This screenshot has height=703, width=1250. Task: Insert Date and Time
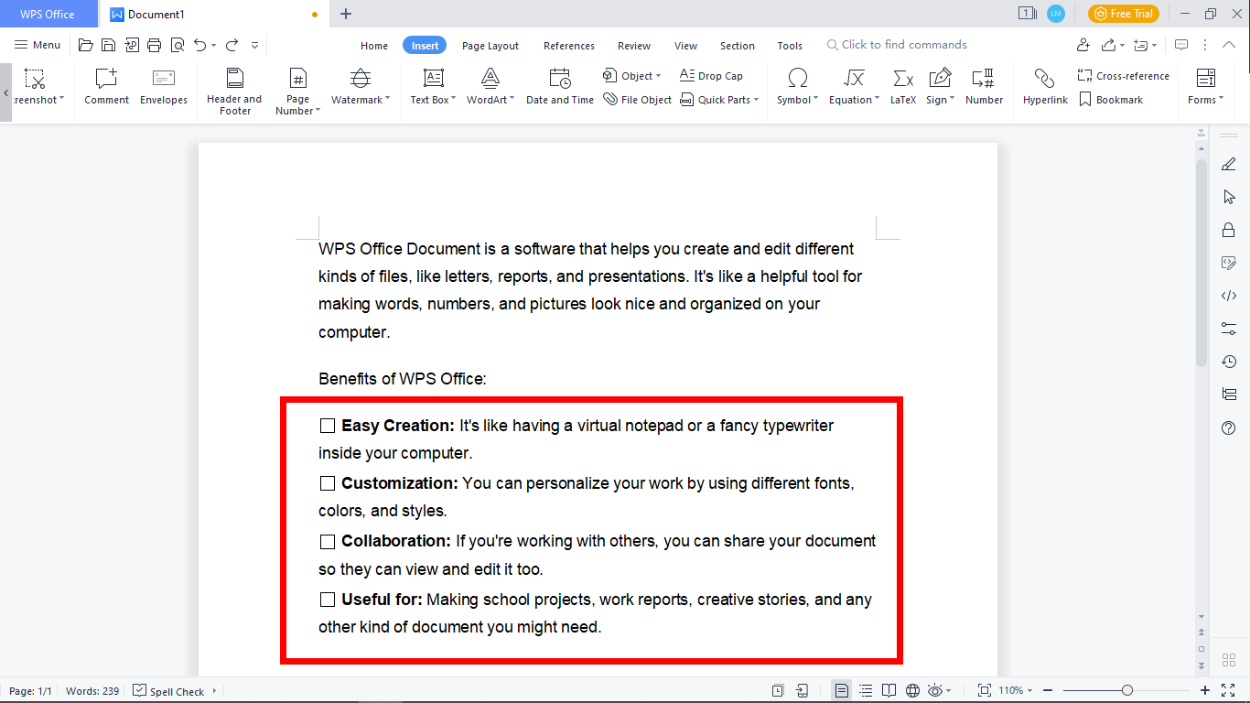tap(560, 87)
